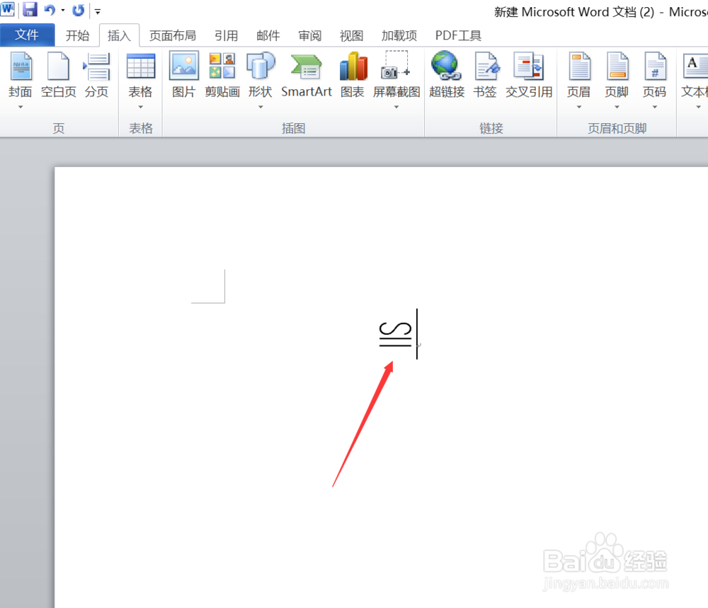Open the 文件 (File) tab
Viewport: 708px width, 608px height.
pyautogui.click(x=27, y=35)
